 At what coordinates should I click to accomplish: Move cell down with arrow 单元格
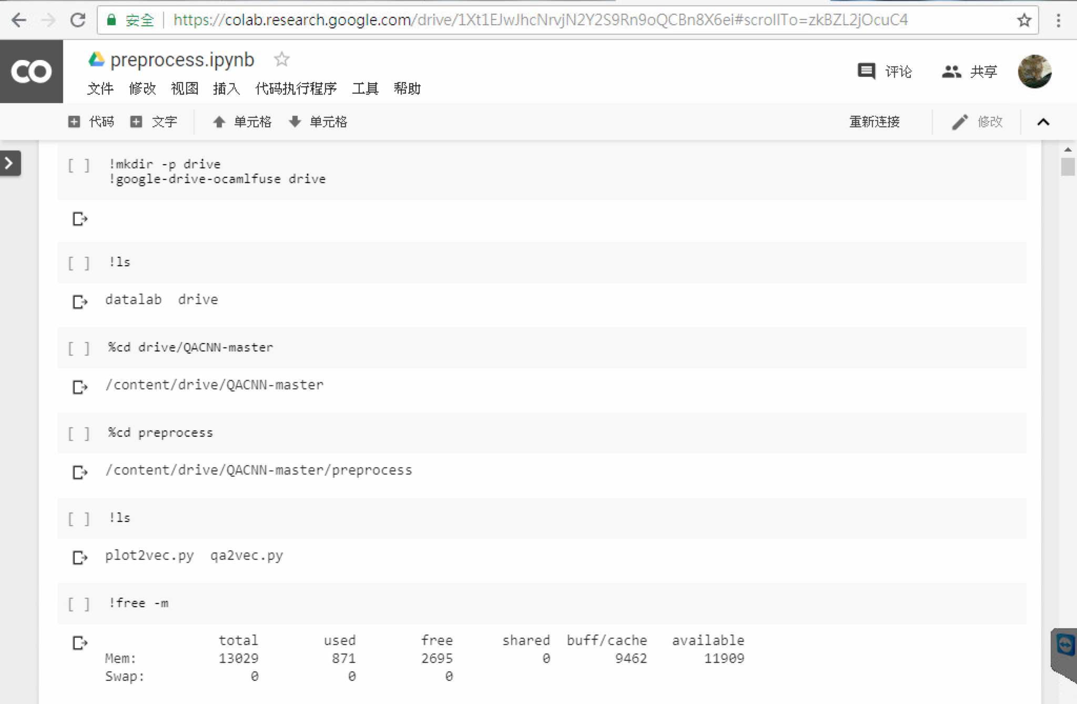coord(318,122)
